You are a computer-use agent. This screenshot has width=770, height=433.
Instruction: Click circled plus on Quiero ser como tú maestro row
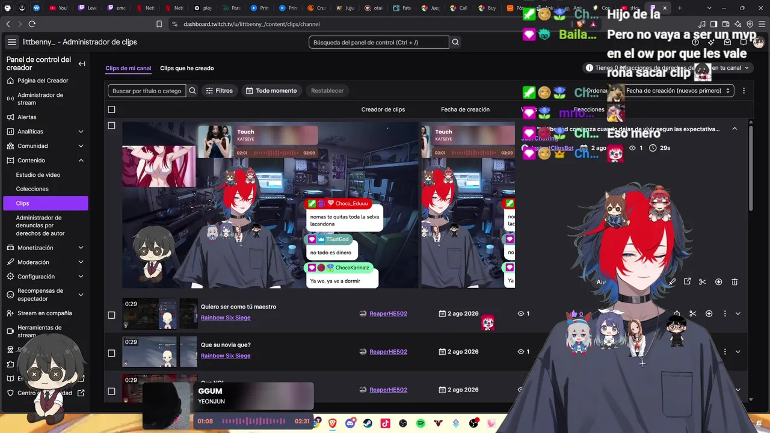click(x=709, y=313)
